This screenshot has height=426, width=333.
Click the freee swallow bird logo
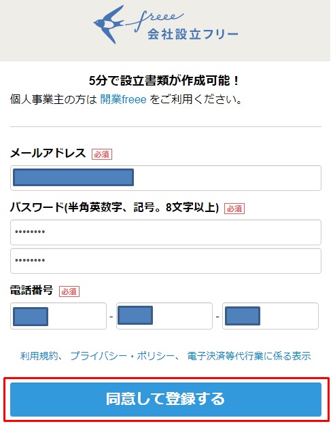click(x=109, y=24)
